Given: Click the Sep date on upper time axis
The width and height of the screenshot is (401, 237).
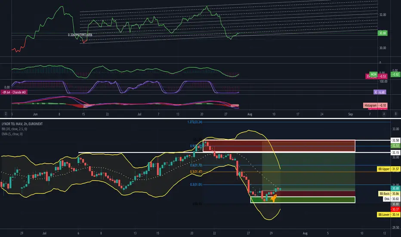Looking at the screenshot, I should tap(350, 114).
